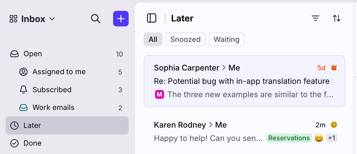Viewport: 357px width, 154px height.
Task: Open the filter lines icon
Action: click(x=315, y=18)
